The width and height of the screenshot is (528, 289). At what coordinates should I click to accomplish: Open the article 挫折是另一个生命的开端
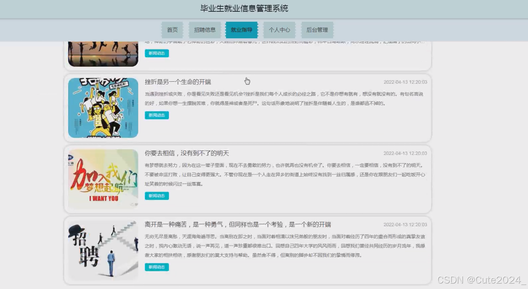[179, 82]
